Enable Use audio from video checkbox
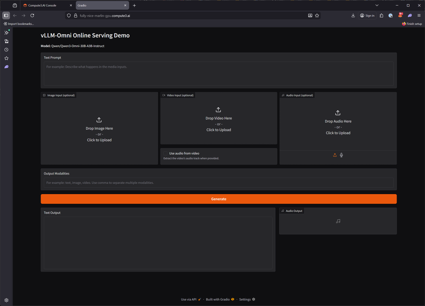The height and width of the screenshot is (306, 425). click(165, 153)
